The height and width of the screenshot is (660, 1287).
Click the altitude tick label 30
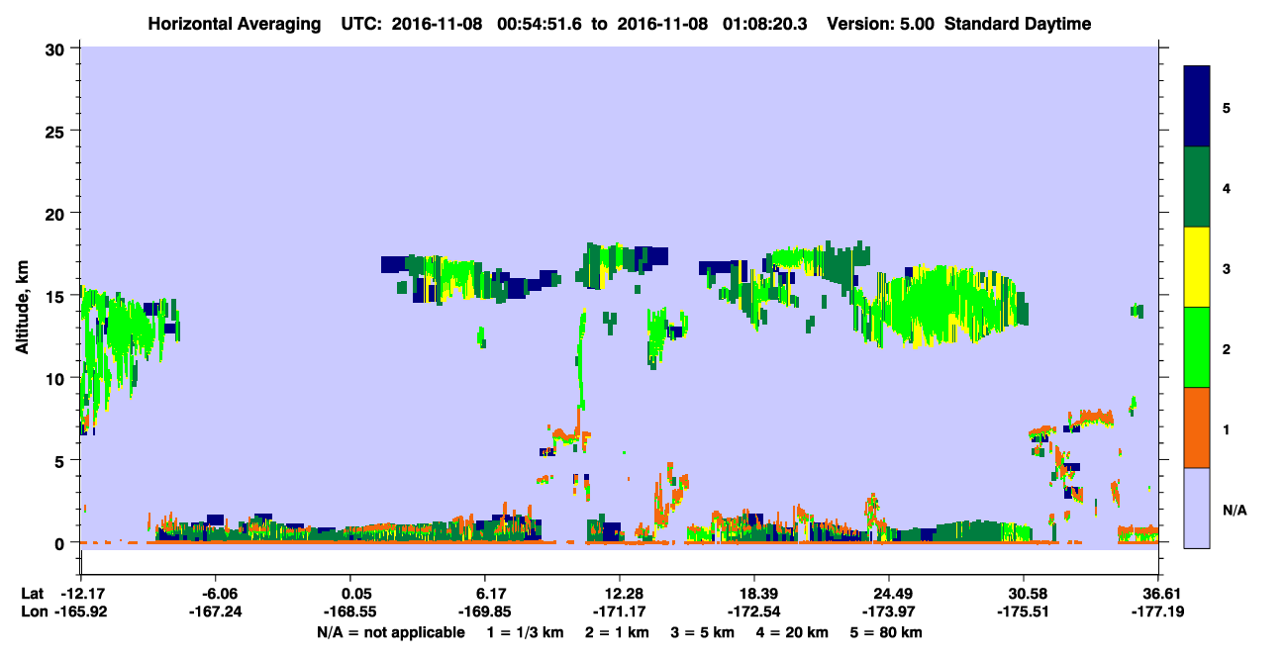point(57,47)
